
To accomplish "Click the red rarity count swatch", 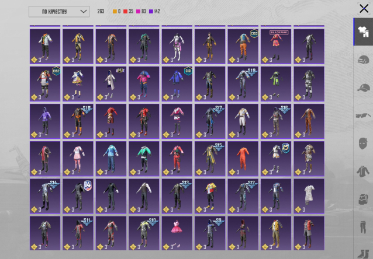I will click(125, 12).
